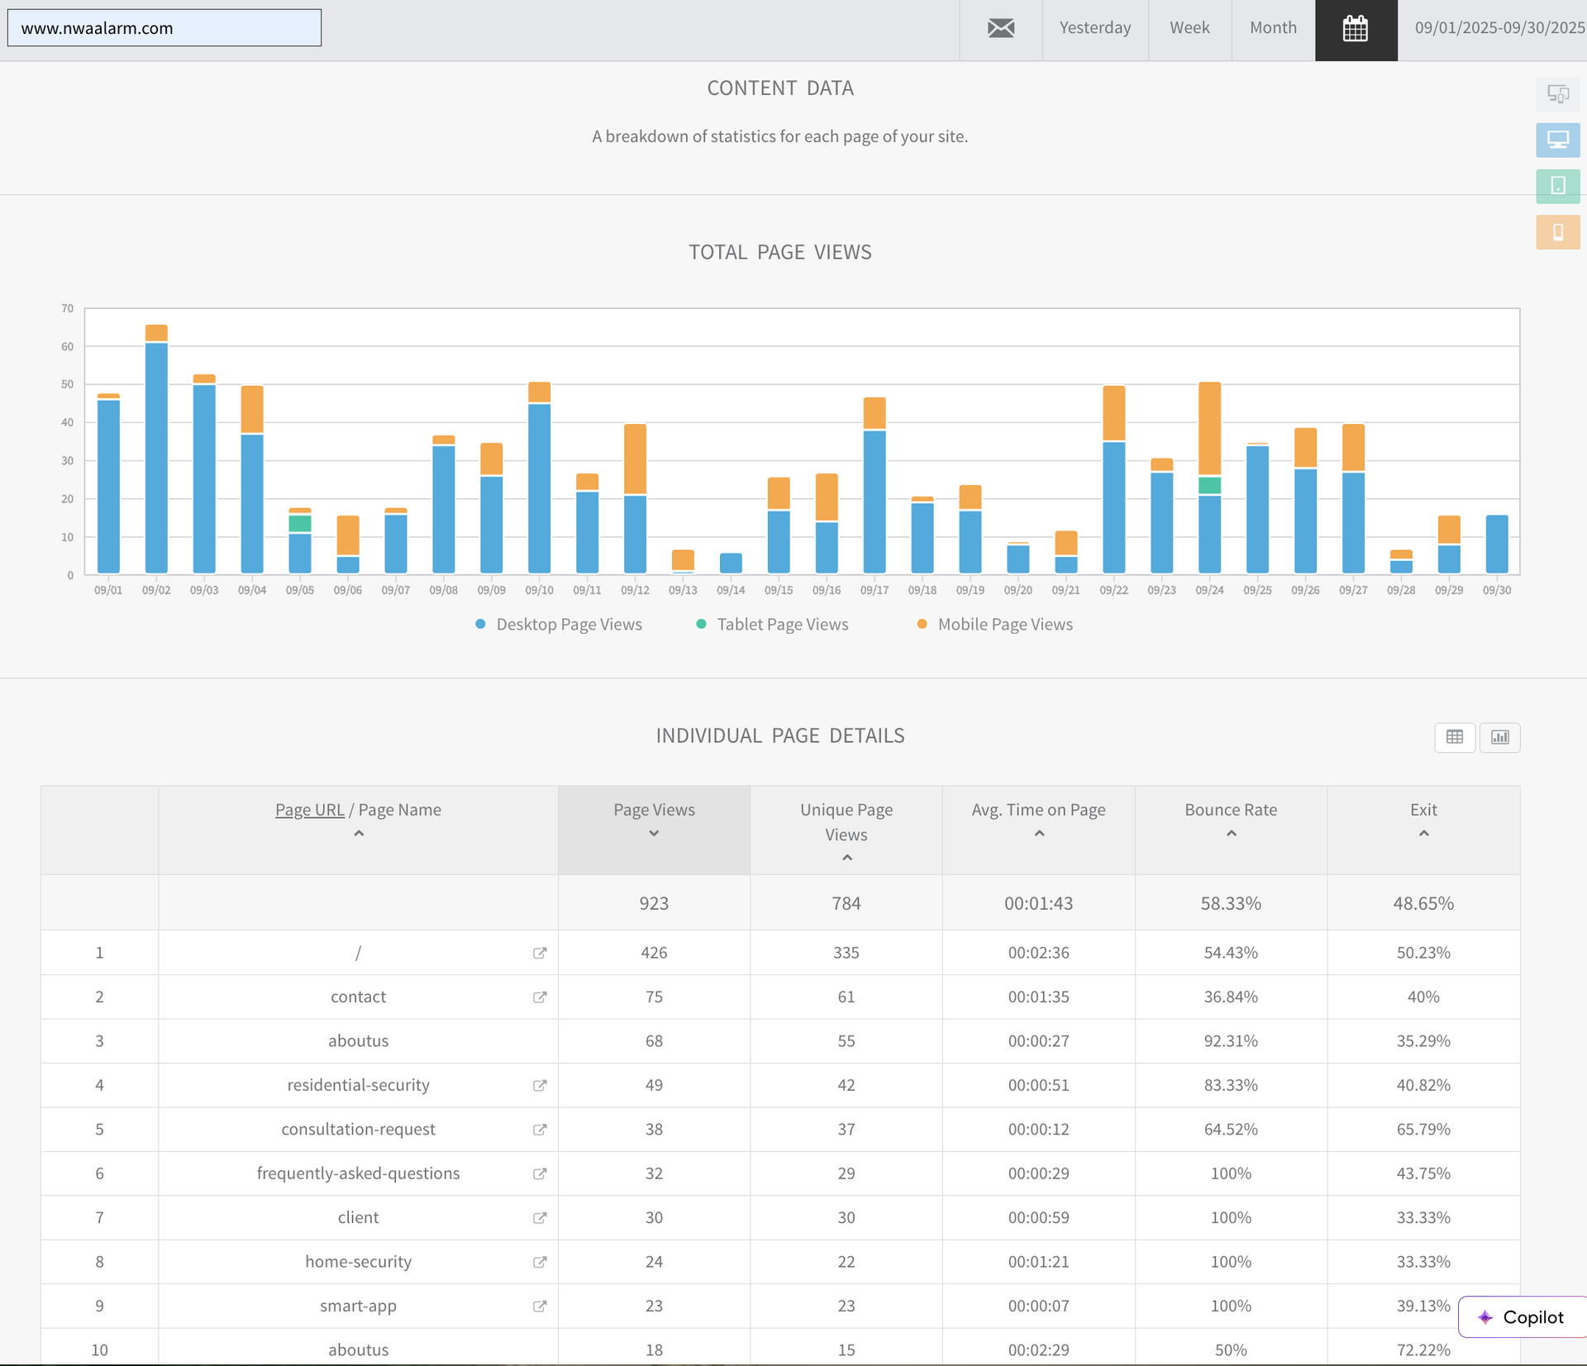Sort by Page Views column arrow
Viewport: 1587px width, 1366px height.
(x=654, y=834)
